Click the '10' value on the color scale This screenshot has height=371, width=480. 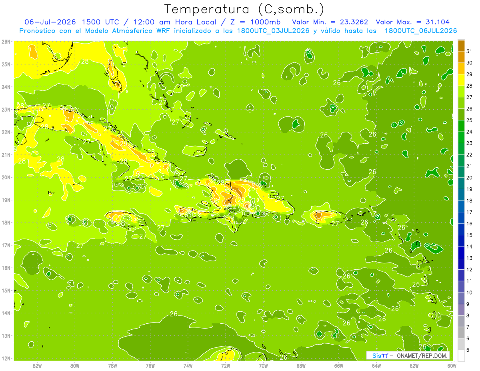click(470, 293)
